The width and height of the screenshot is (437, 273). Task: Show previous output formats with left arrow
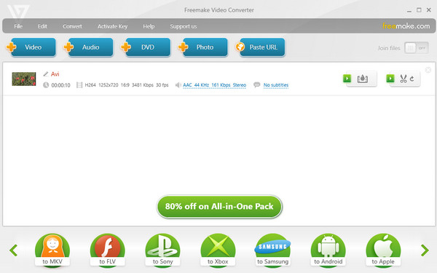[13, 250]
